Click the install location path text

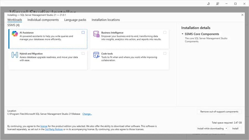tap(44, 114)
